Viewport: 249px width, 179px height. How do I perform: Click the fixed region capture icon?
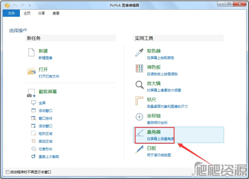34,141
